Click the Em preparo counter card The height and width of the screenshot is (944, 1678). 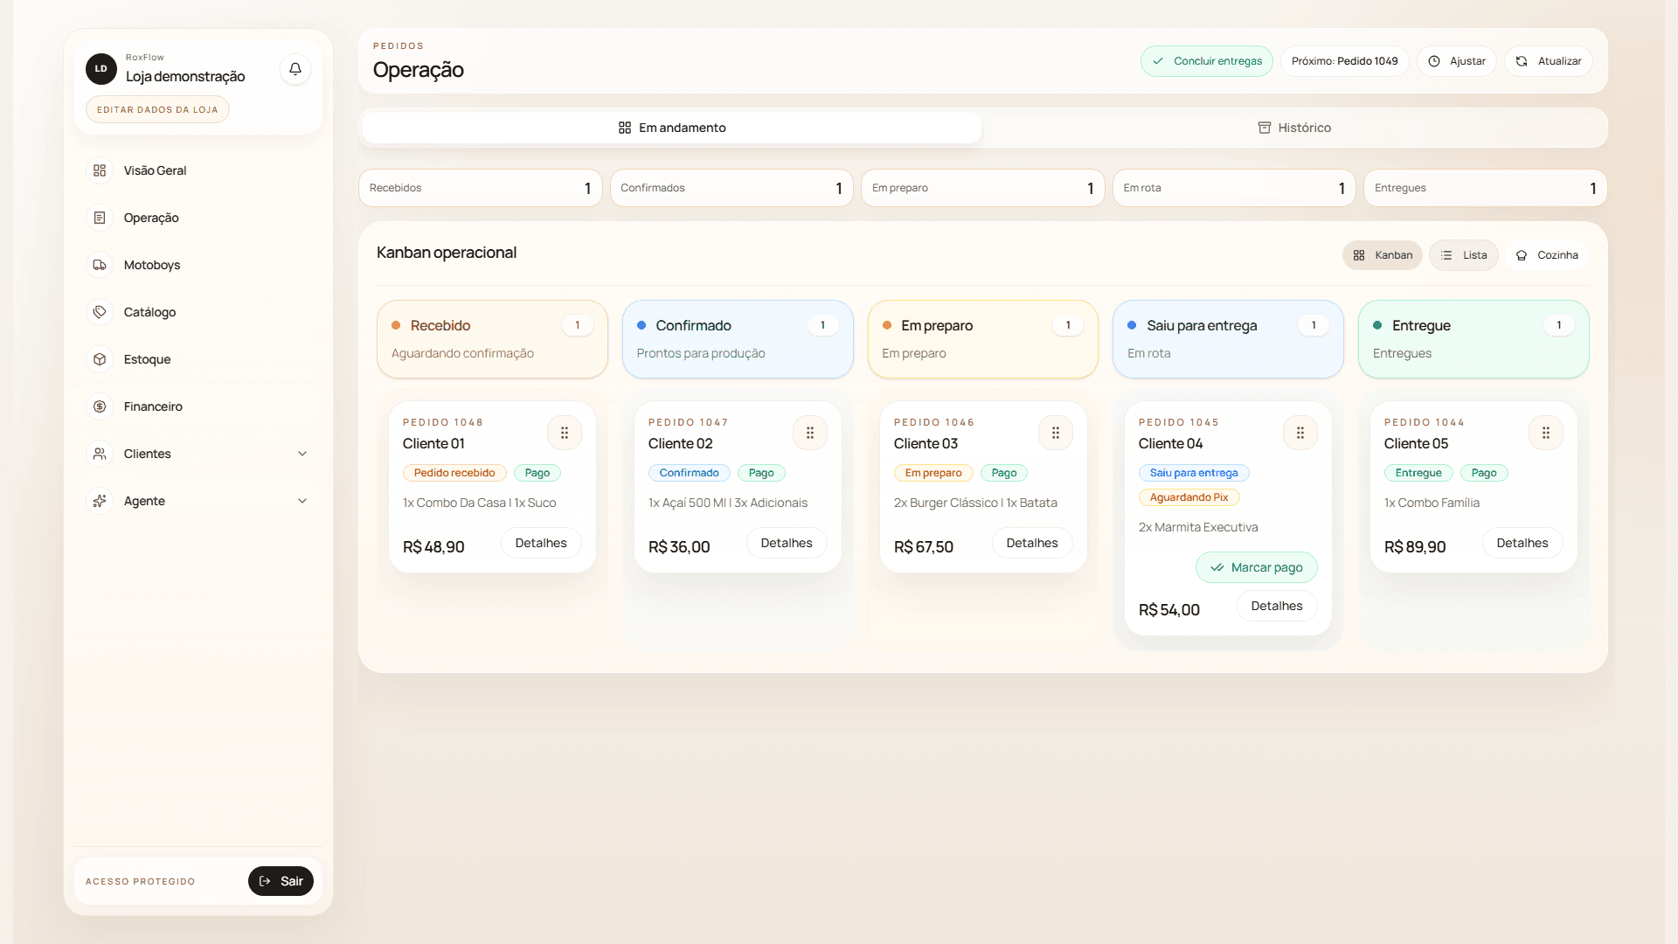[982, 188]
